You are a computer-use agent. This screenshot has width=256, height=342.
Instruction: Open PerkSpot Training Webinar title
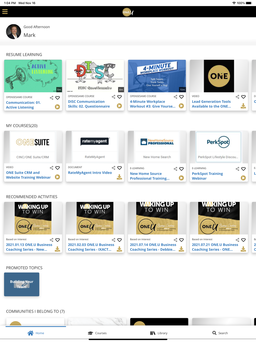click(207, 176)
